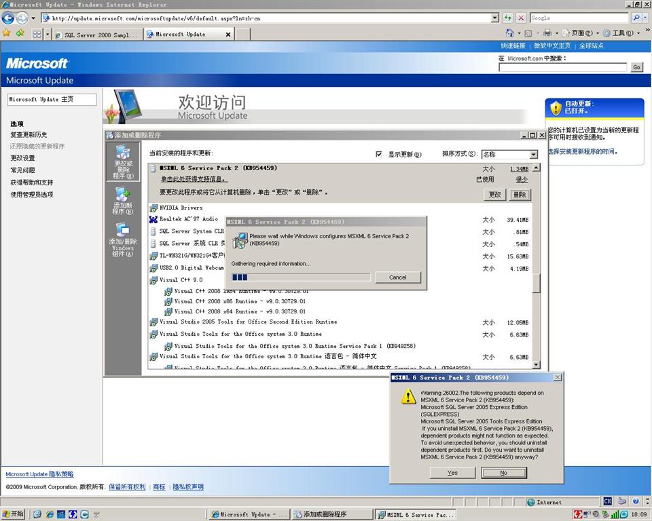This screenshot has width=652, height=521.
Task: Open the search provider dropdown arrow
Action: (646, 18)
